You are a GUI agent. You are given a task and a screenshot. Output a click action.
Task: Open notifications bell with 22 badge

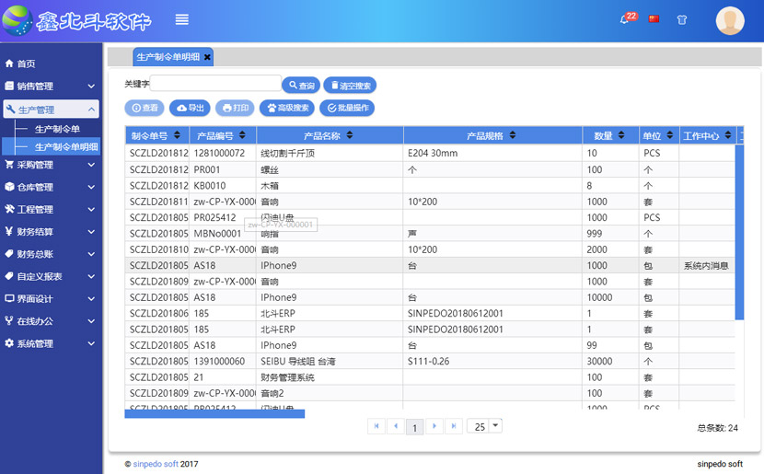coord(625,19)
